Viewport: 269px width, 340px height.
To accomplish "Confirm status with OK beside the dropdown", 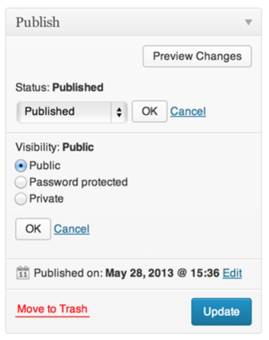I will pos(149,111).
